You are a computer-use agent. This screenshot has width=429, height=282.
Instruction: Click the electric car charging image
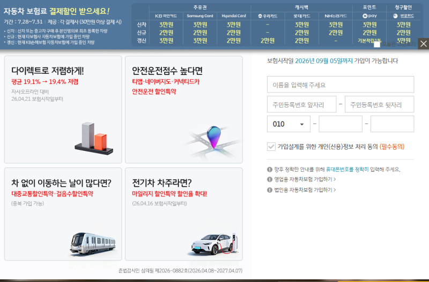[x=214, y=244]
